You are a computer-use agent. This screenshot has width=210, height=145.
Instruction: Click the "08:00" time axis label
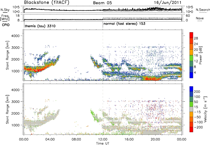point(76,140)
